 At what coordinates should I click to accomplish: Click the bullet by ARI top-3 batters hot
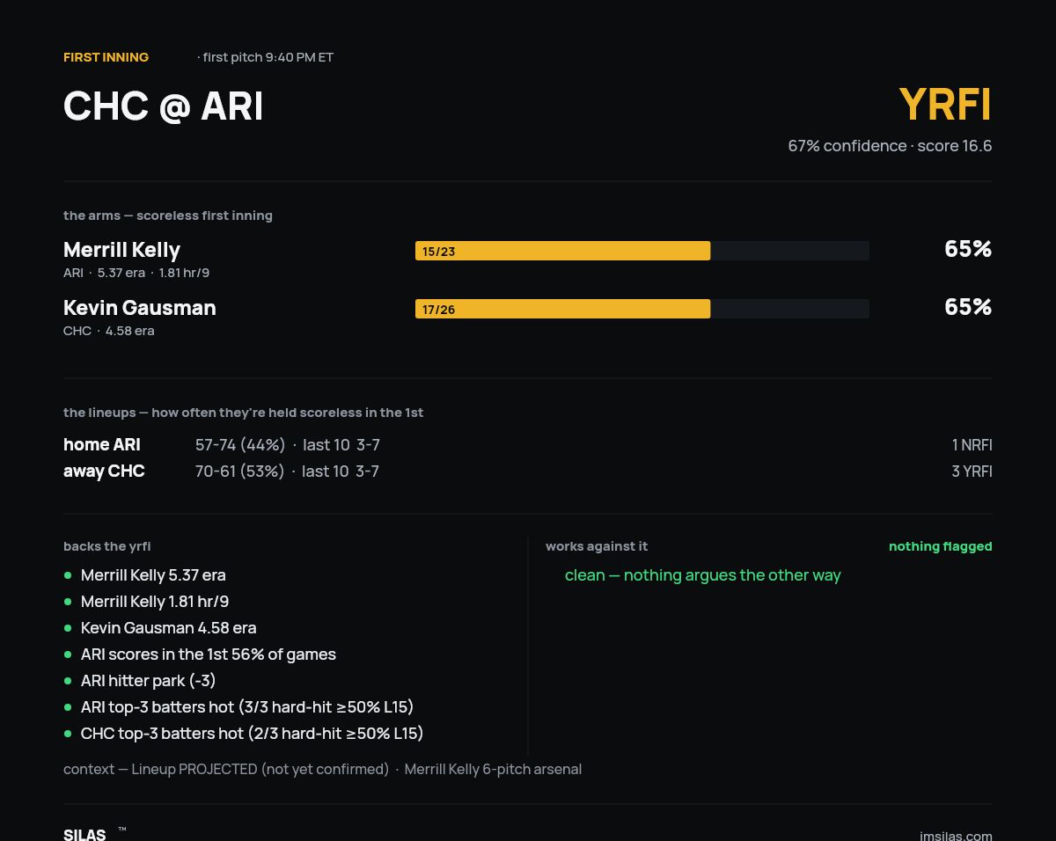click(x=68, y=707)
